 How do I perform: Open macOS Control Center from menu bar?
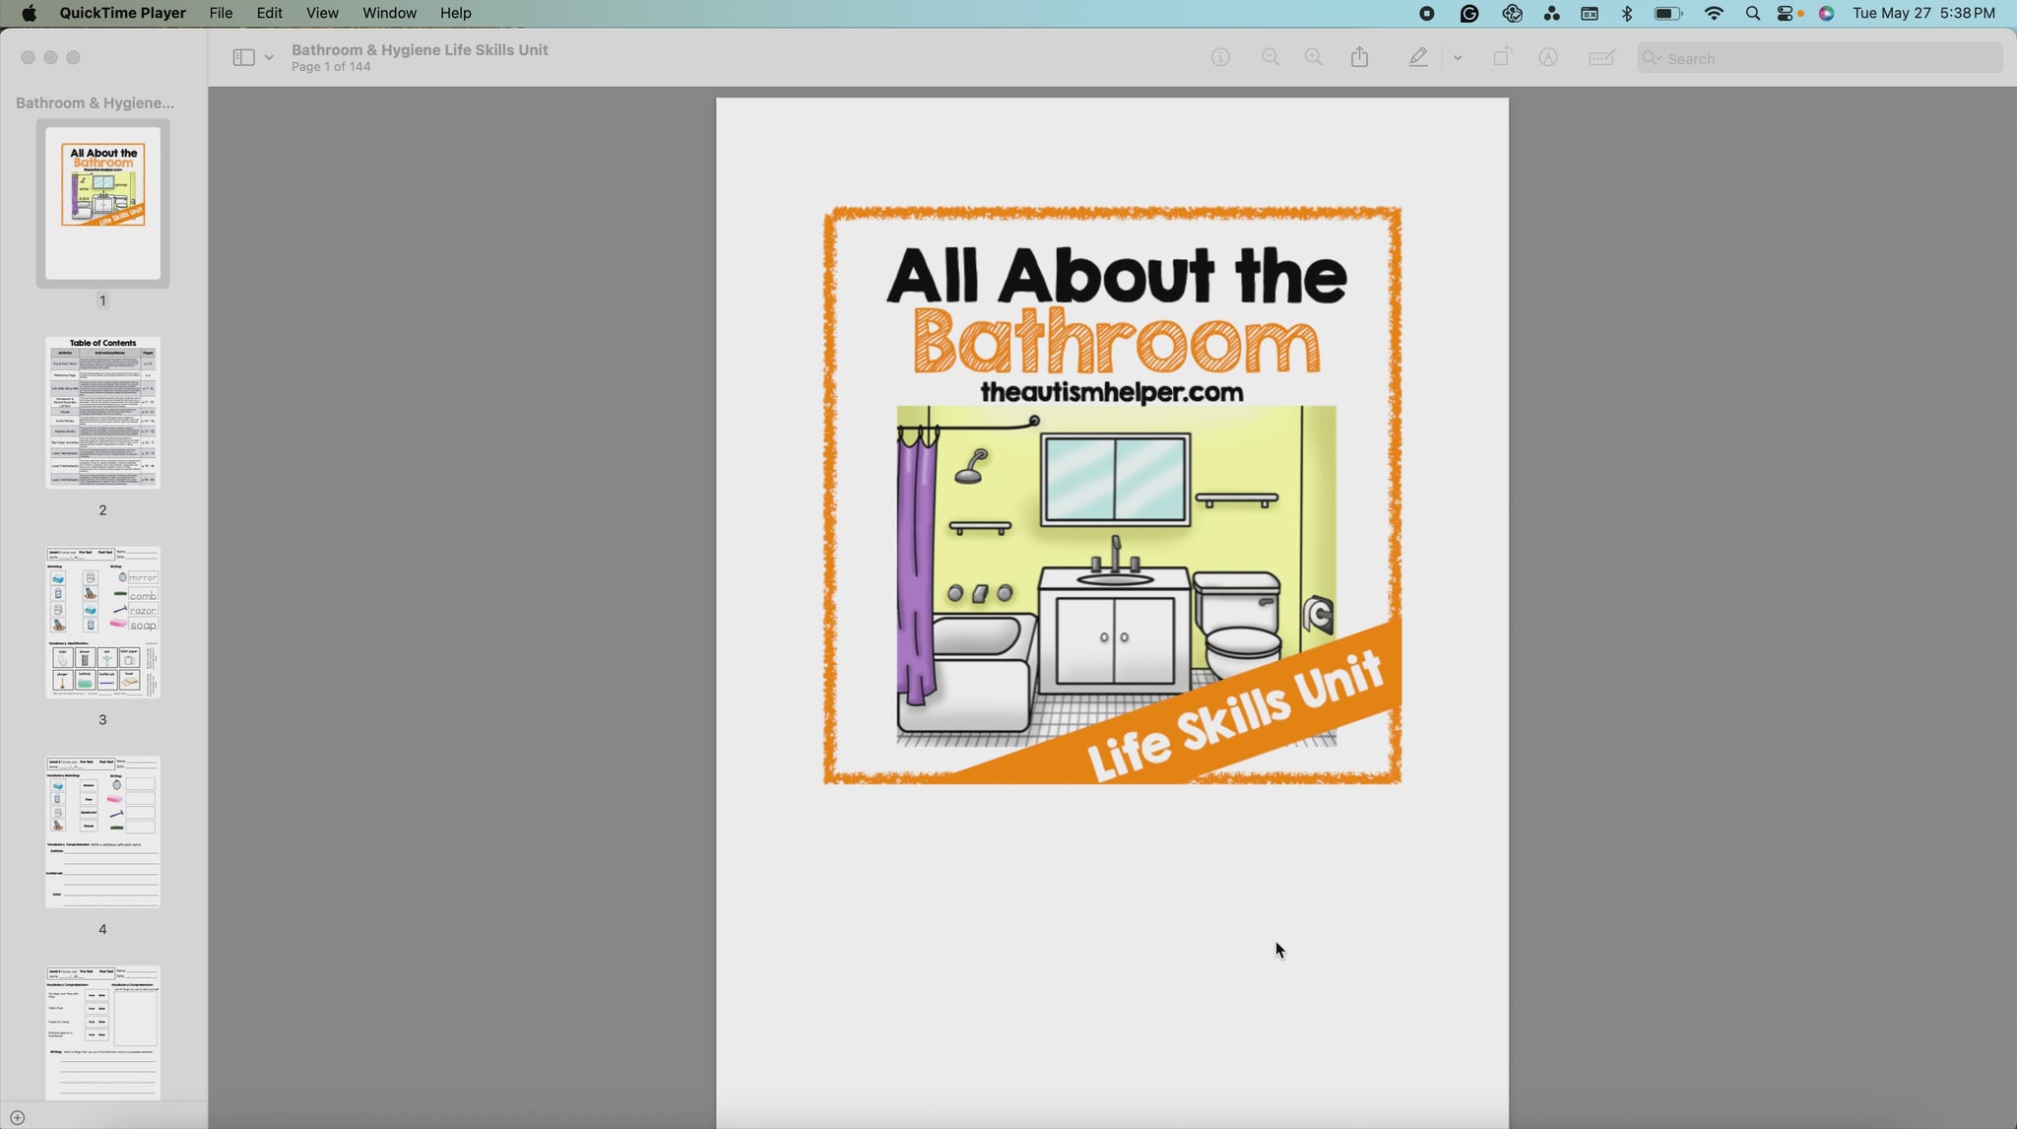pyautogui.click(x=1786, y=13)
